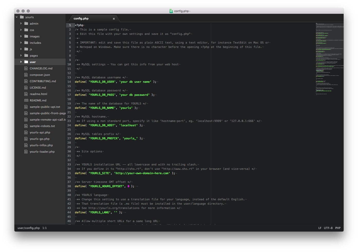Expand the includes folder arrow

click(x=21, y=43)
